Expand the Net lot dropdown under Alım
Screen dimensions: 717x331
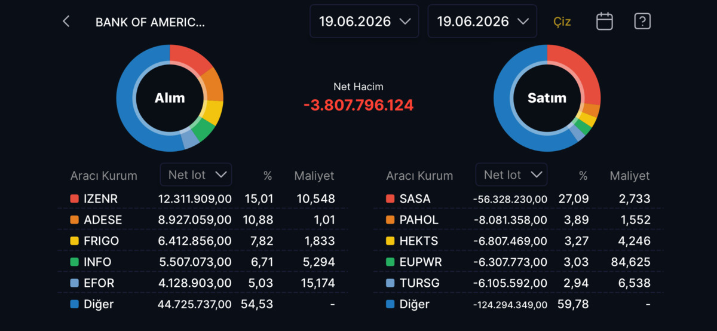pyautogui.click(x=196, y=174)
